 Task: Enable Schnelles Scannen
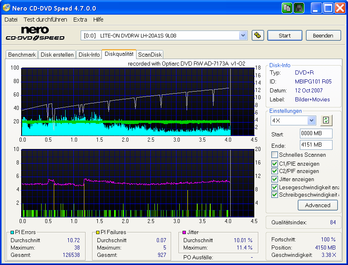[x=275, y=154]
